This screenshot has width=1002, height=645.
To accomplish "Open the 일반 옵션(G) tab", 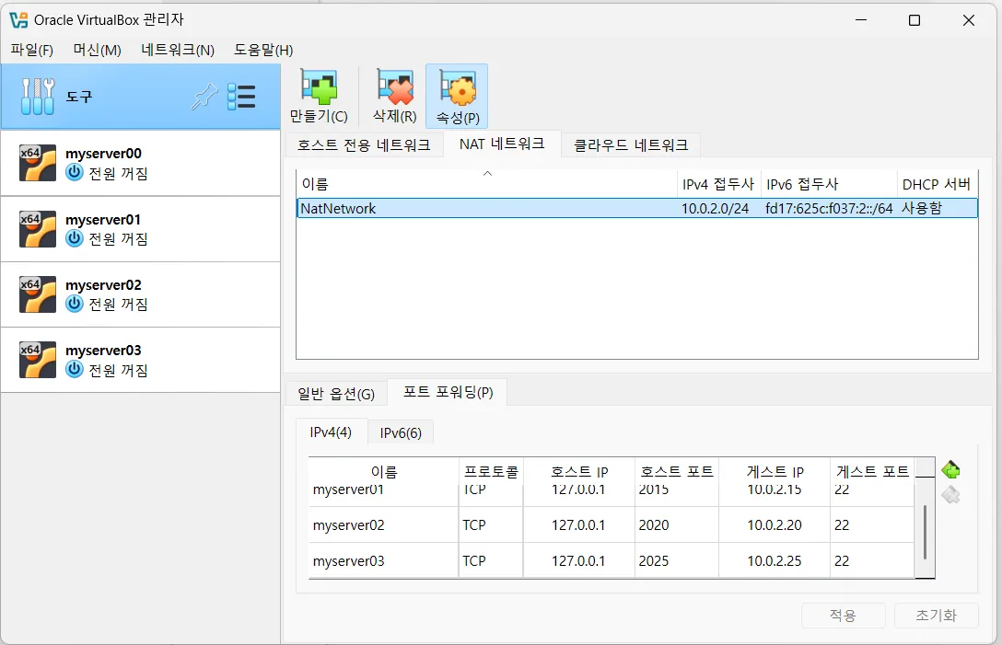I will pos(336,394).
